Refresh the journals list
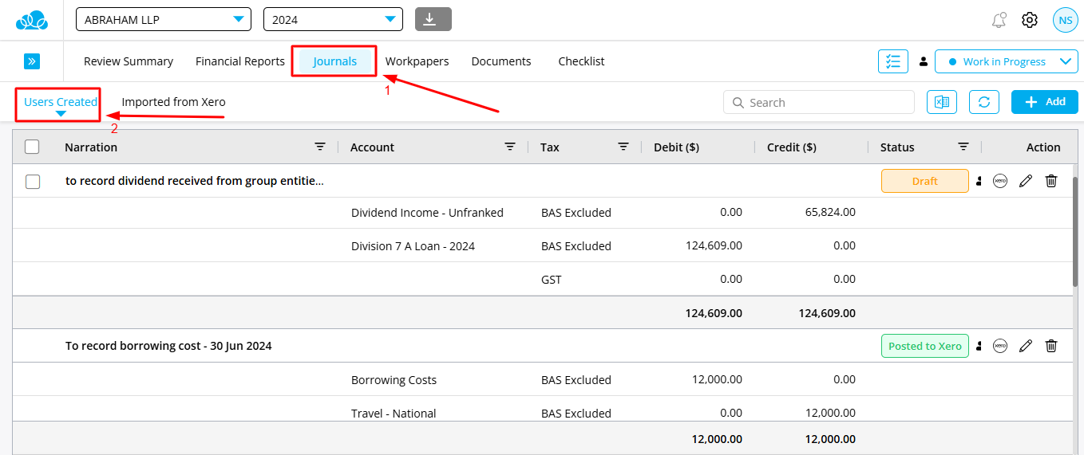This screenshot has height=455, width=1084. pyautogui.click(x=984, y=102)
